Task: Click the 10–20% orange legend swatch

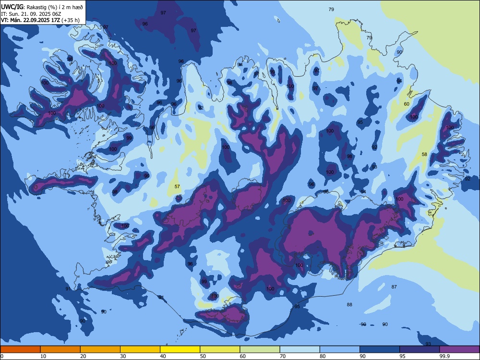Action: pyautogui.click(x=60, y=349)
